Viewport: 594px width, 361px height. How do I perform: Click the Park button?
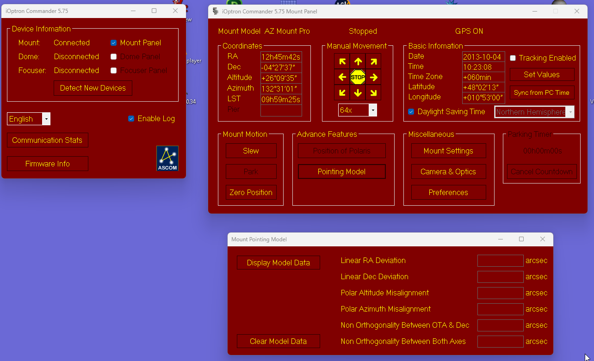(251, 171)
